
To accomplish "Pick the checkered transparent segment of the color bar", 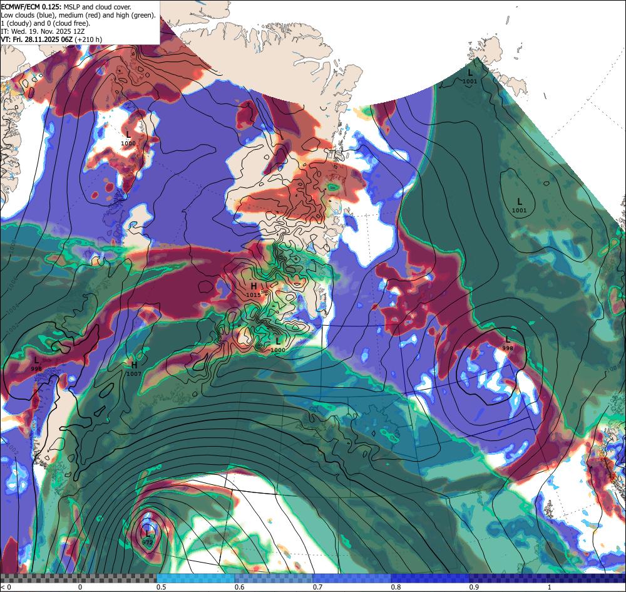I will tap(78, 578).
